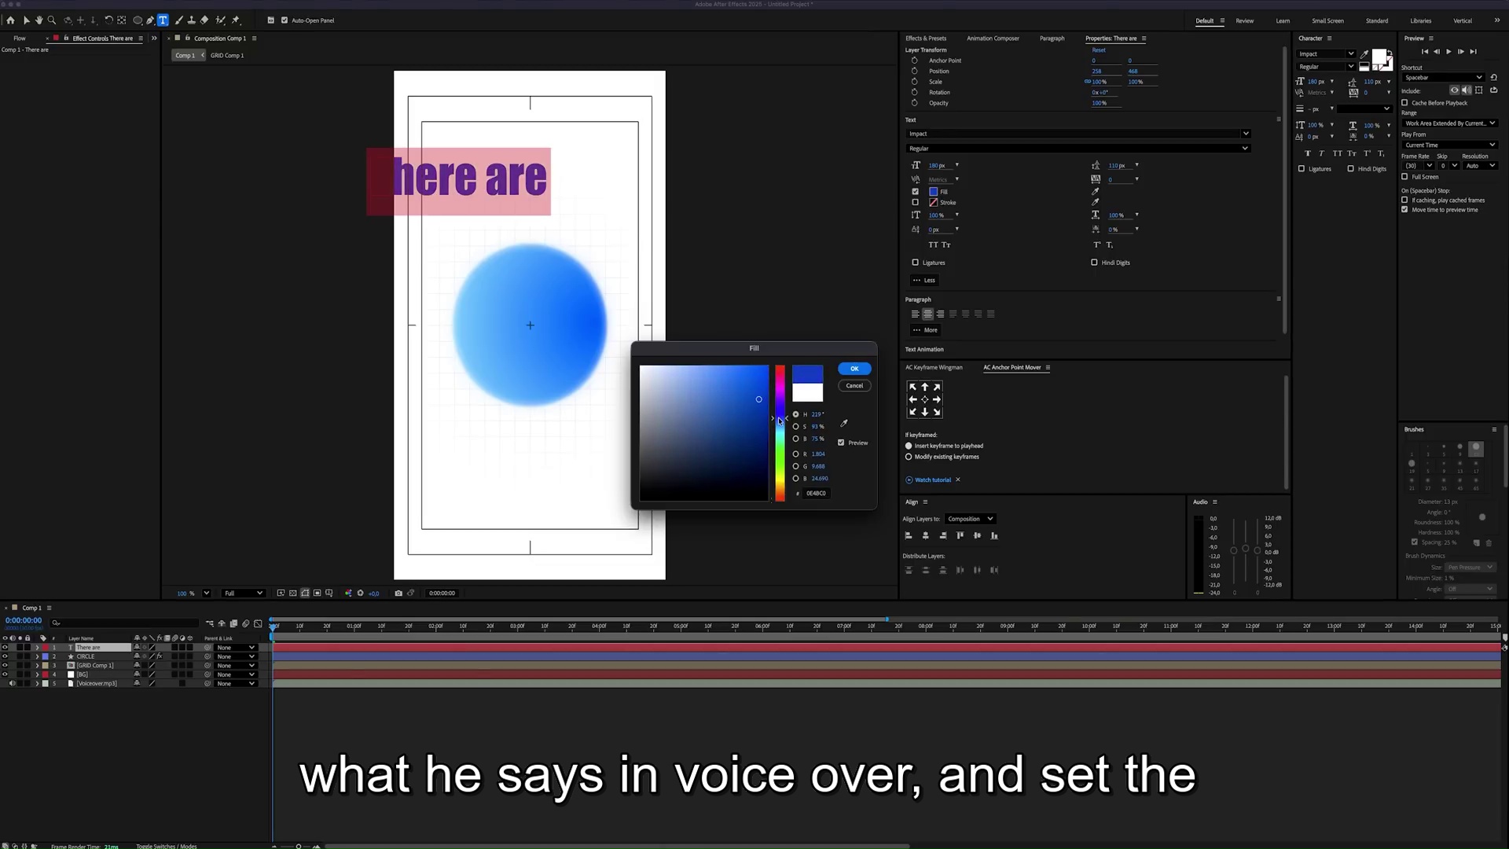Select the Puppet Pin tool
The width and height of the screenshot is (1509, 849).
236,20
